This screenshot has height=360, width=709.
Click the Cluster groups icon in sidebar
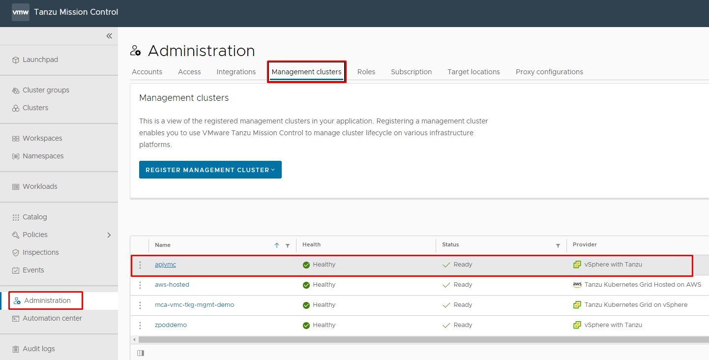click(16, 90)
